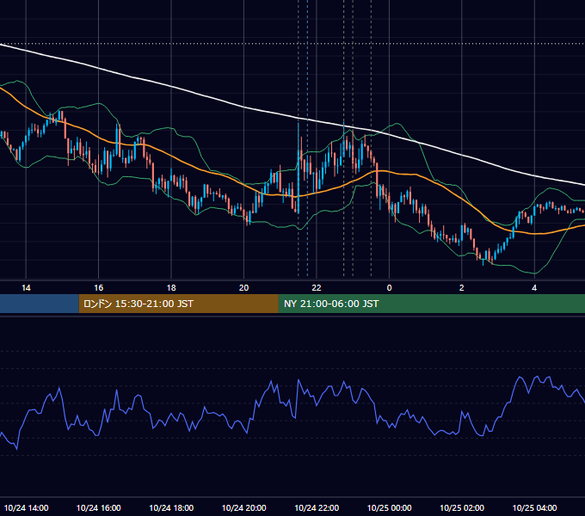Click the 10/25 02:00 date label
Viewport: 585px width, 516px height.
(462, 507)
